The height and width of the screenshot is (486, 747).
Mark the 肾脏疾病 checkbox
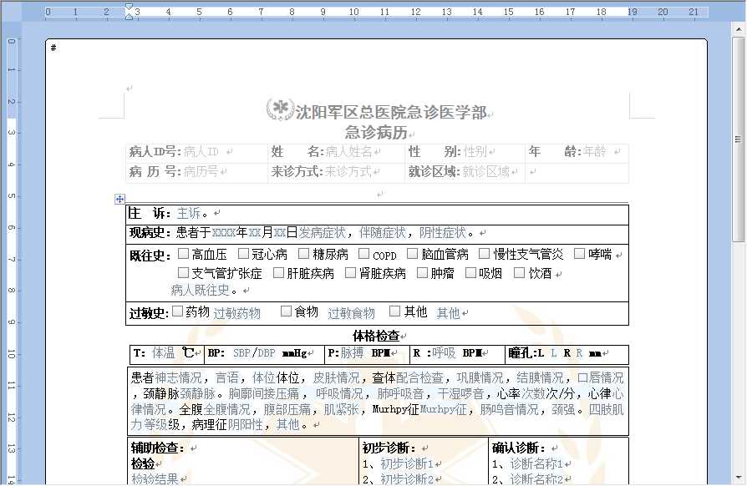(x=351, y=273)
